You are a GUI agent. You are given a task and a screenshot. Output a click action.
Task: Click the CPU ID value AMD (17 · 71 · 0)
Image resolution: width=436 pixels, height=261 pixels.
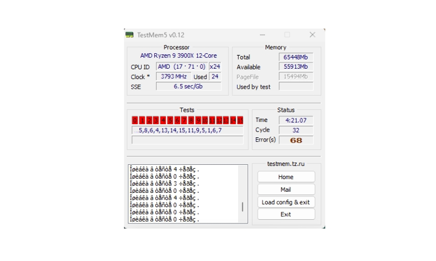coord(182,66)
